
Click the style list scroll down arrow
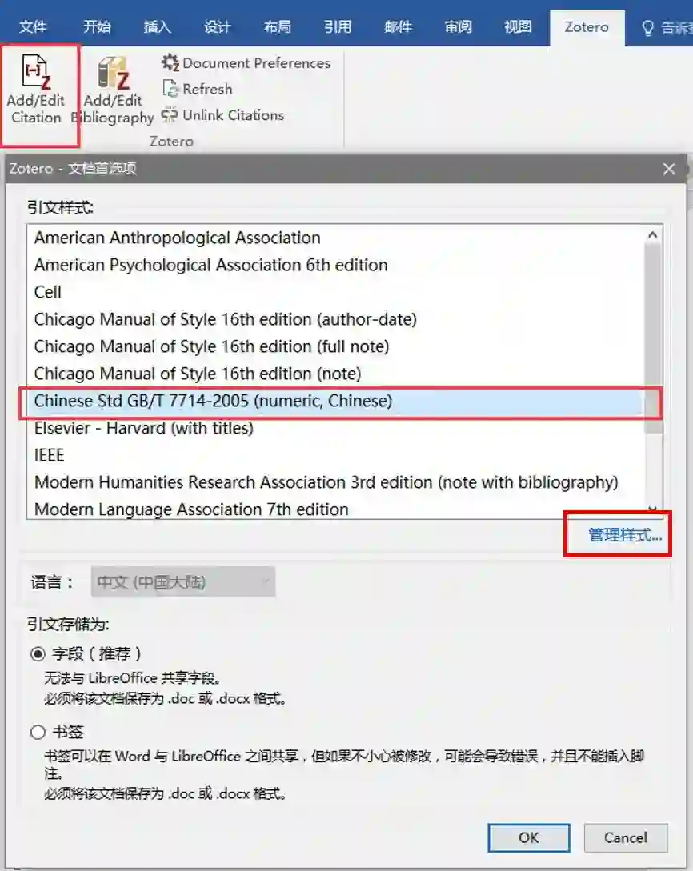(653, 509)
